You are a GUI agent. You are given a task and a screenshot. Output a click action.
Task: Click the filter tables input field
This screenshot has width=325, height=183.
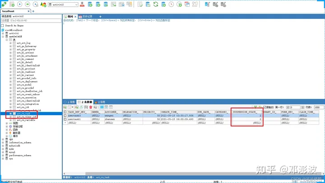[x=30, y=20]
